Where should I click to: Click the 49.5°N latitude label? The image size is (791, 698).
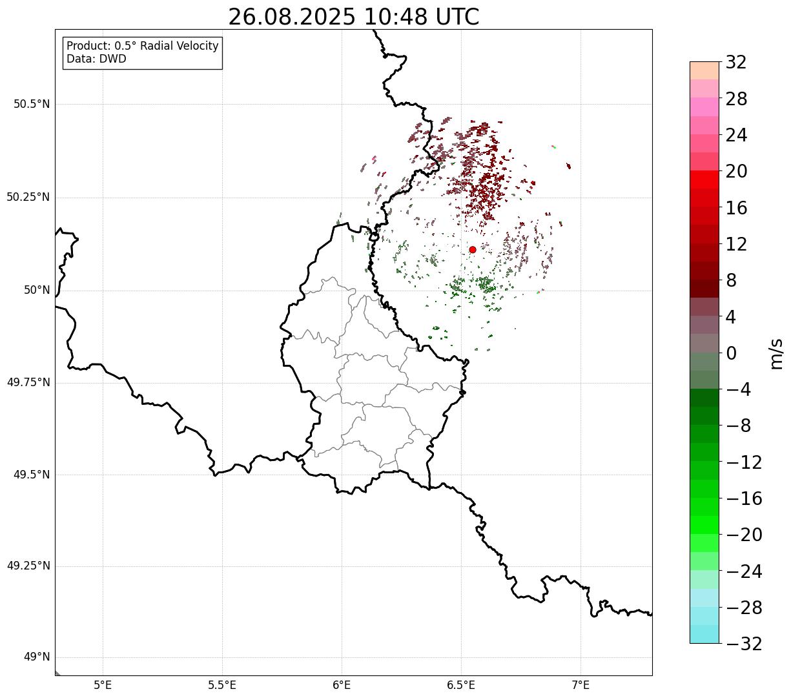click(x=32, y=475)
